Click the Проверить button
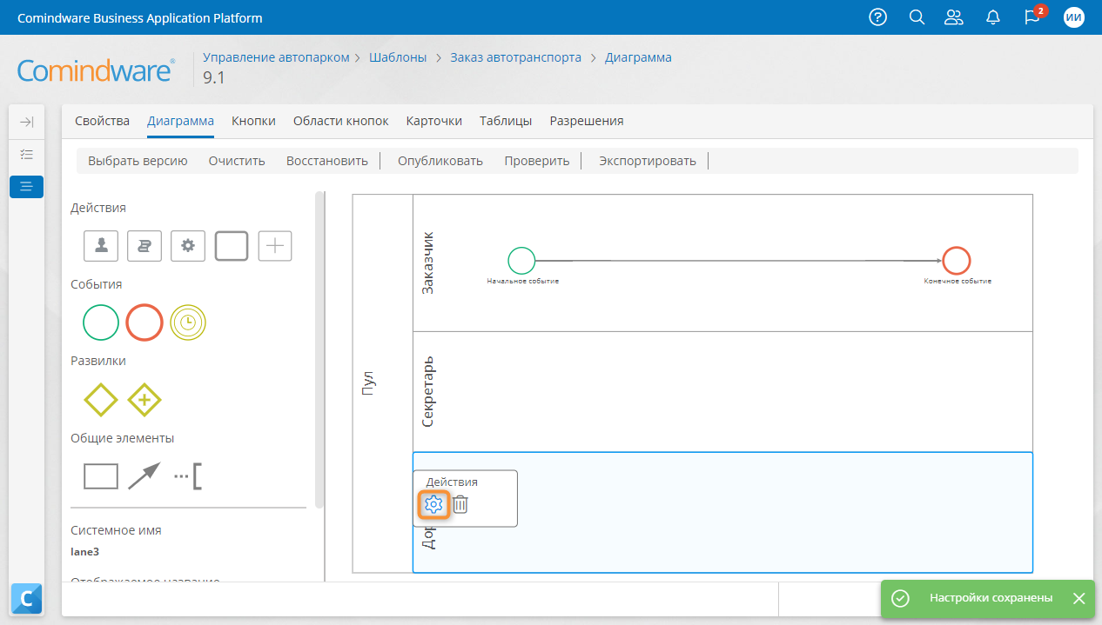Screen dimensions: 1102x625 537,161
